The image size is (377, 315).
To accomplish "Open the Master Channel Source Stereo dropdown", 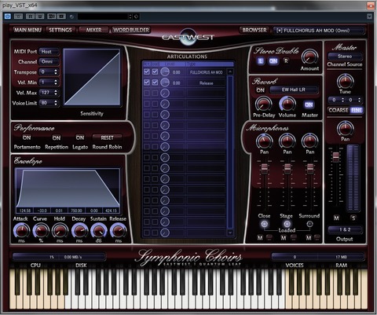I will click(345, 56).
